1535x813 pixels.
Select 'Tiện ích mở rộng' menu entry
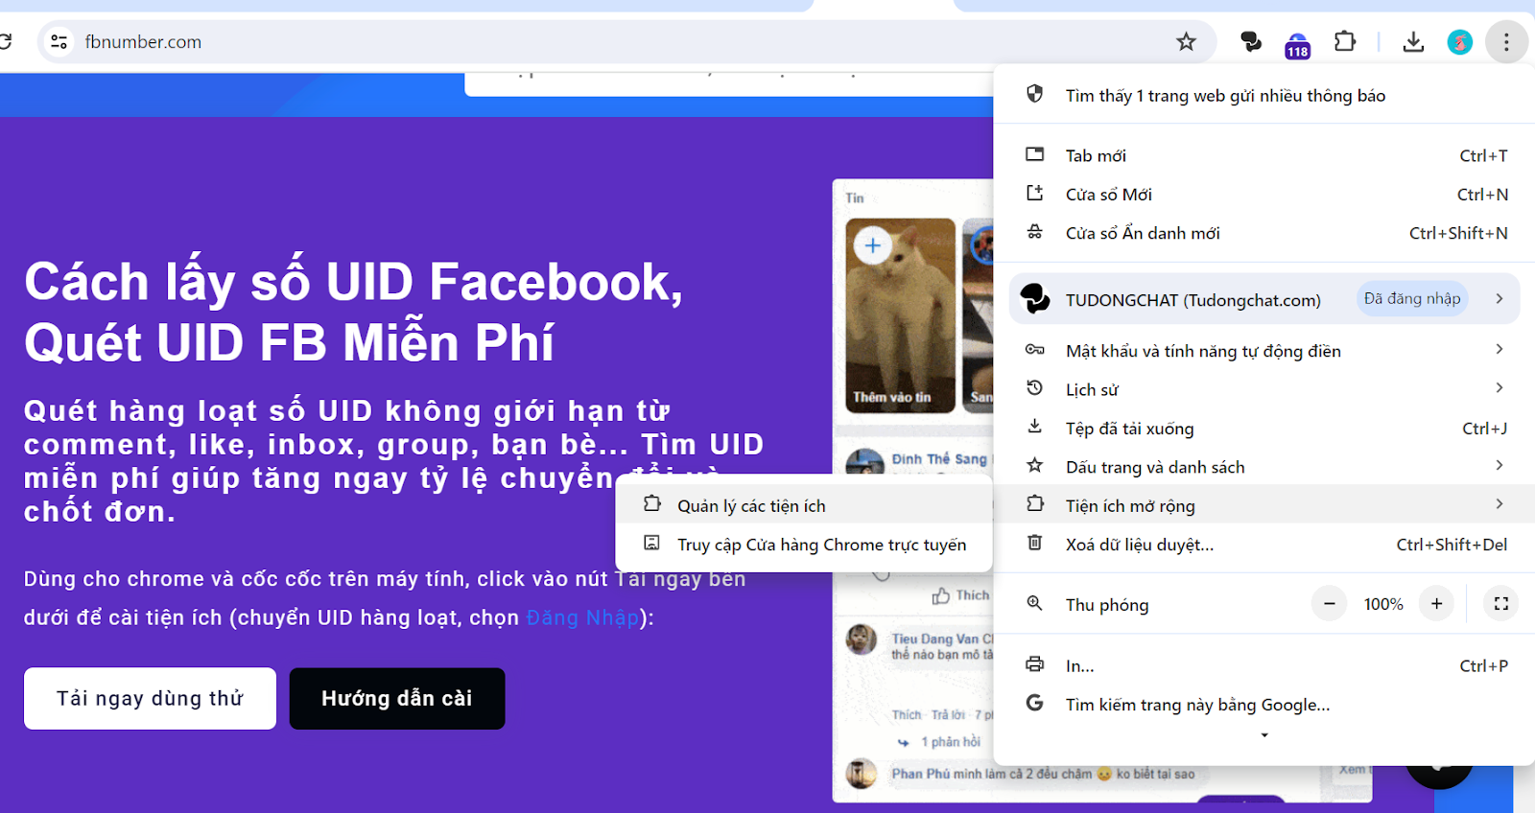(1264, 505)
